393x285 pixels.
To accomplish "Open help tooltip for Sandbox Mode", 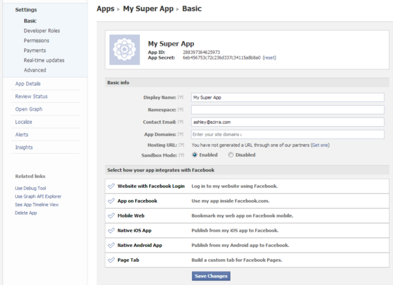I will click(181, 155).
